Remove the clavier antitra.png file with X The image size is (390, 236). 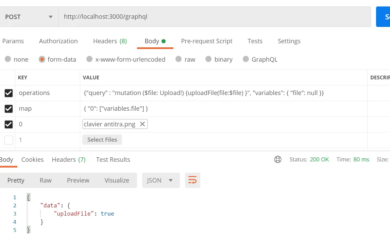[142, 124]
